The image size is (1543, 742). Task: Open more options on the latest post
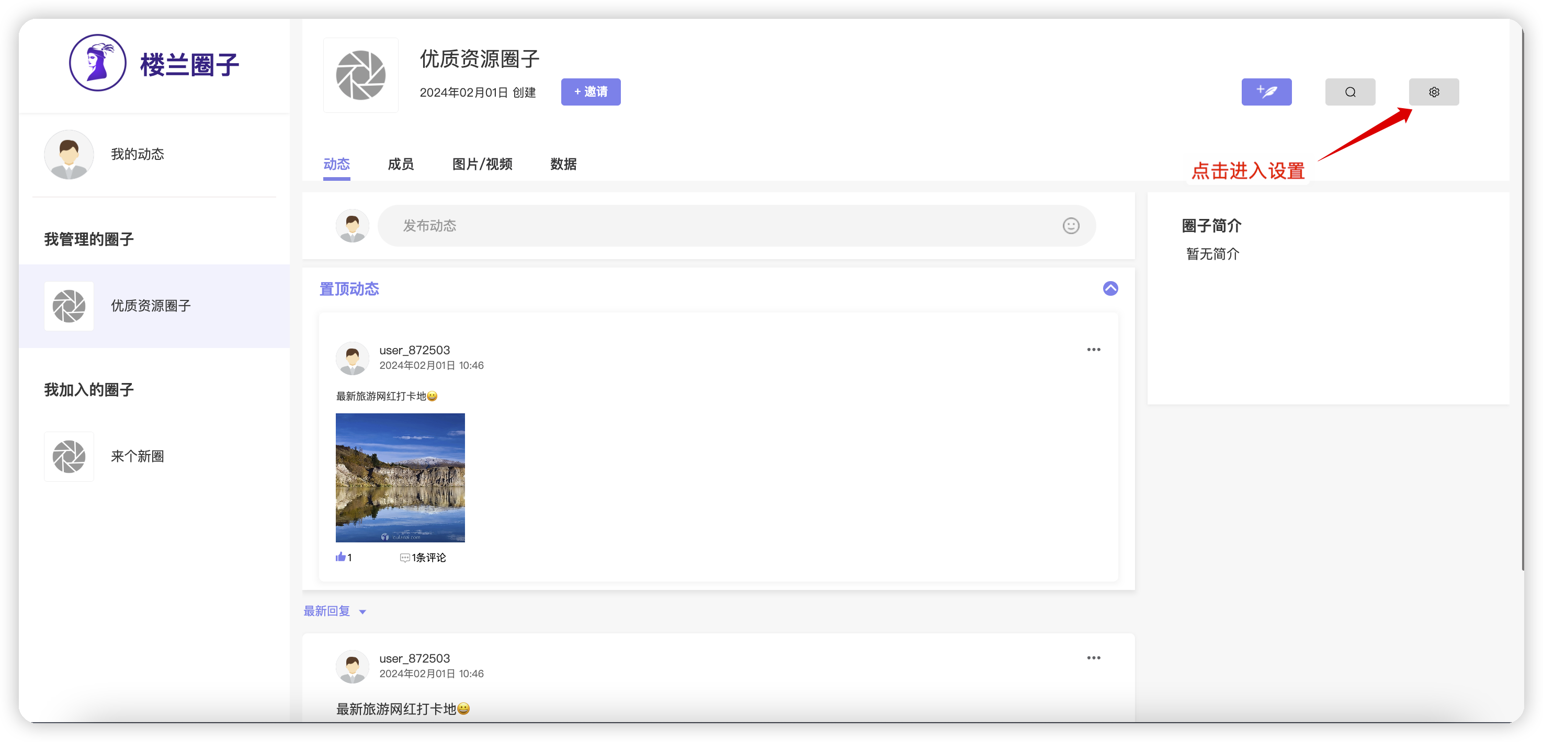tap(1093, 658)
